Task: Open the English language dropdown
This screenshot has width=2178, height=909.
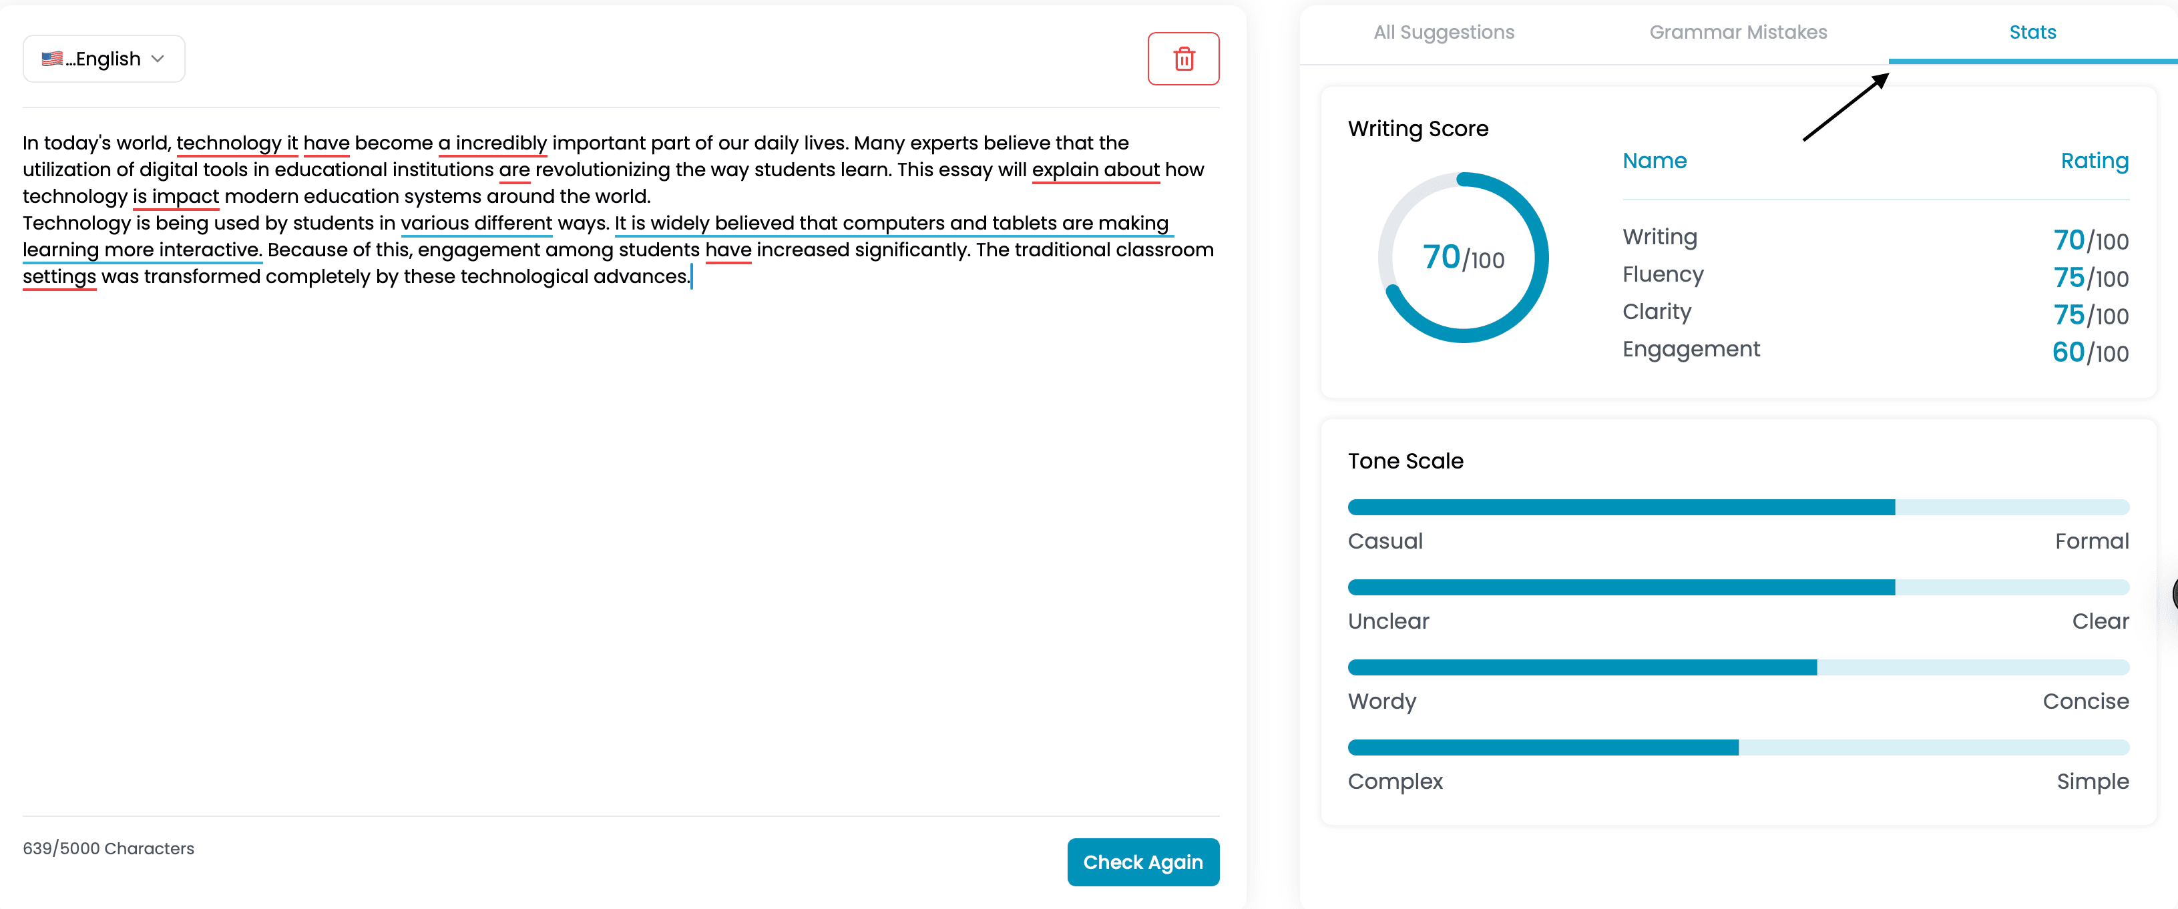Action: (104, 58)
